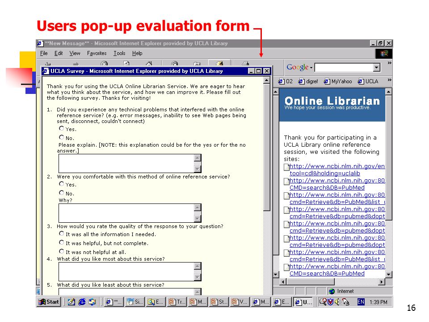The width and height of the screenshot is (429, 322).
Task: Open the 'UCLA' links bar shortcut
Action: 368,81
